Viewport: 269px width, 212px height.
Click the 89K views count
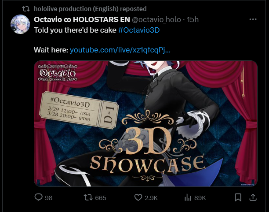coord(200,198)
